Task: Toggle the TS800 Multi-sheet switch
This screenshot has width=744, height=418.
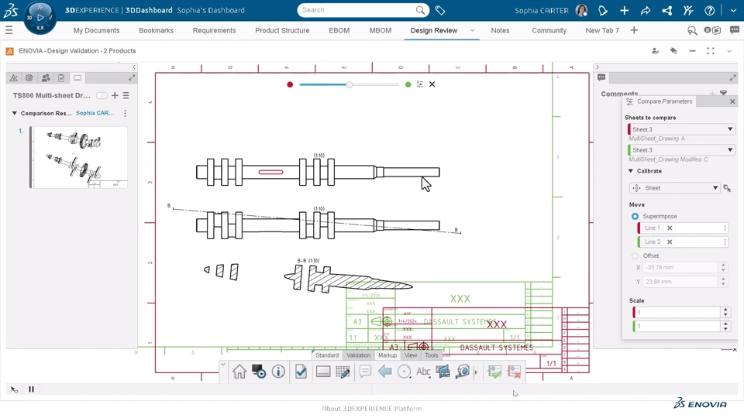Action: (x=102, y=95)
